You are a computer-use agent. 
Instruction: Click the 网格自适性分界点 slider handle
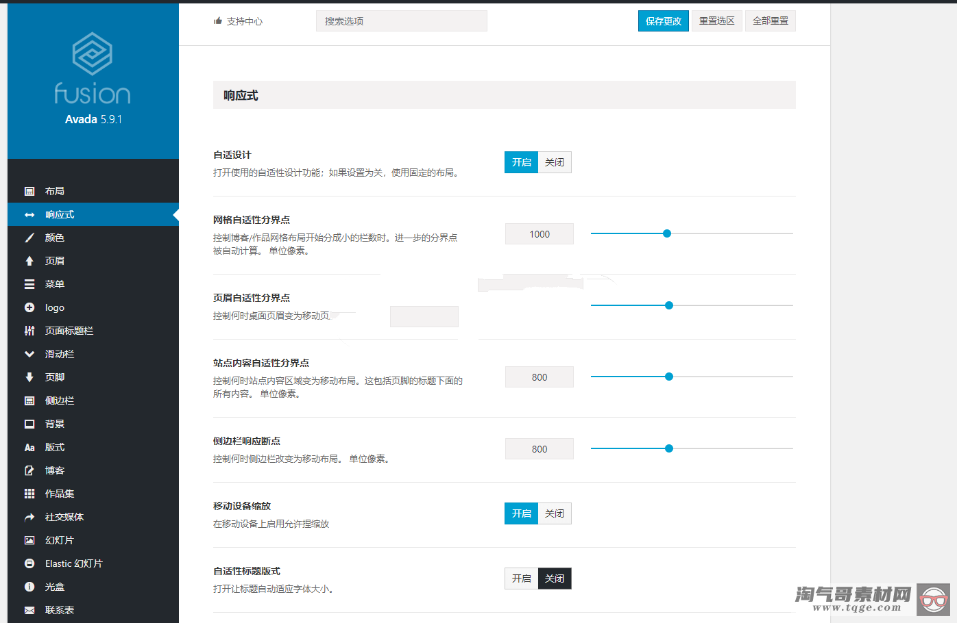[x=667, y=233]
